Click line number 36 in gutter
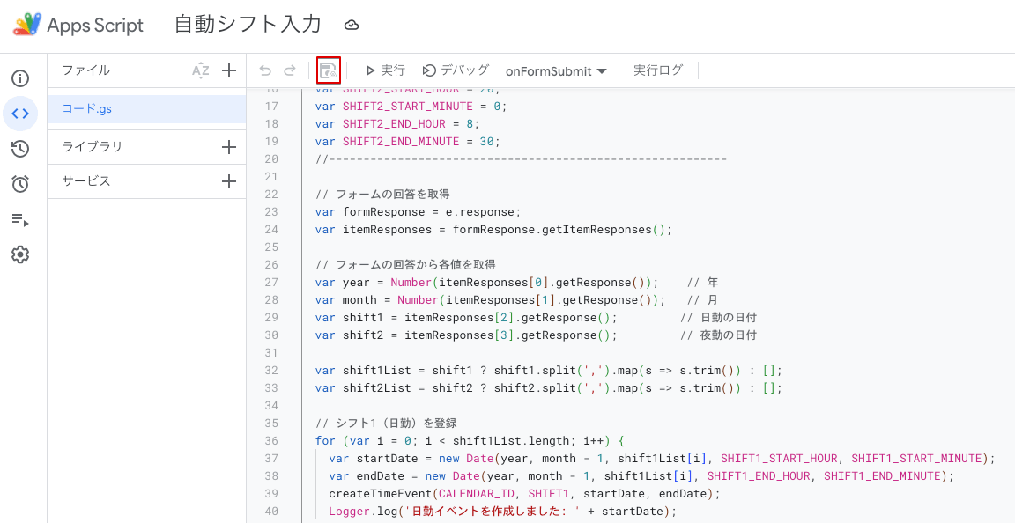1015x523 pixels. coord(271,441)
